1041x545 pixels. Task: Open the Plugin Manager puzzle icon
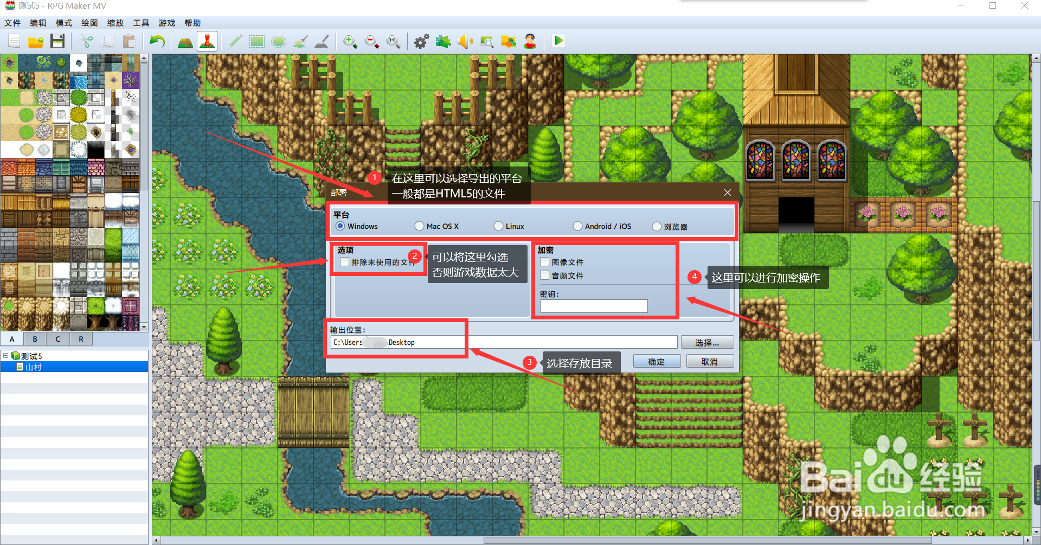[444, 41]
